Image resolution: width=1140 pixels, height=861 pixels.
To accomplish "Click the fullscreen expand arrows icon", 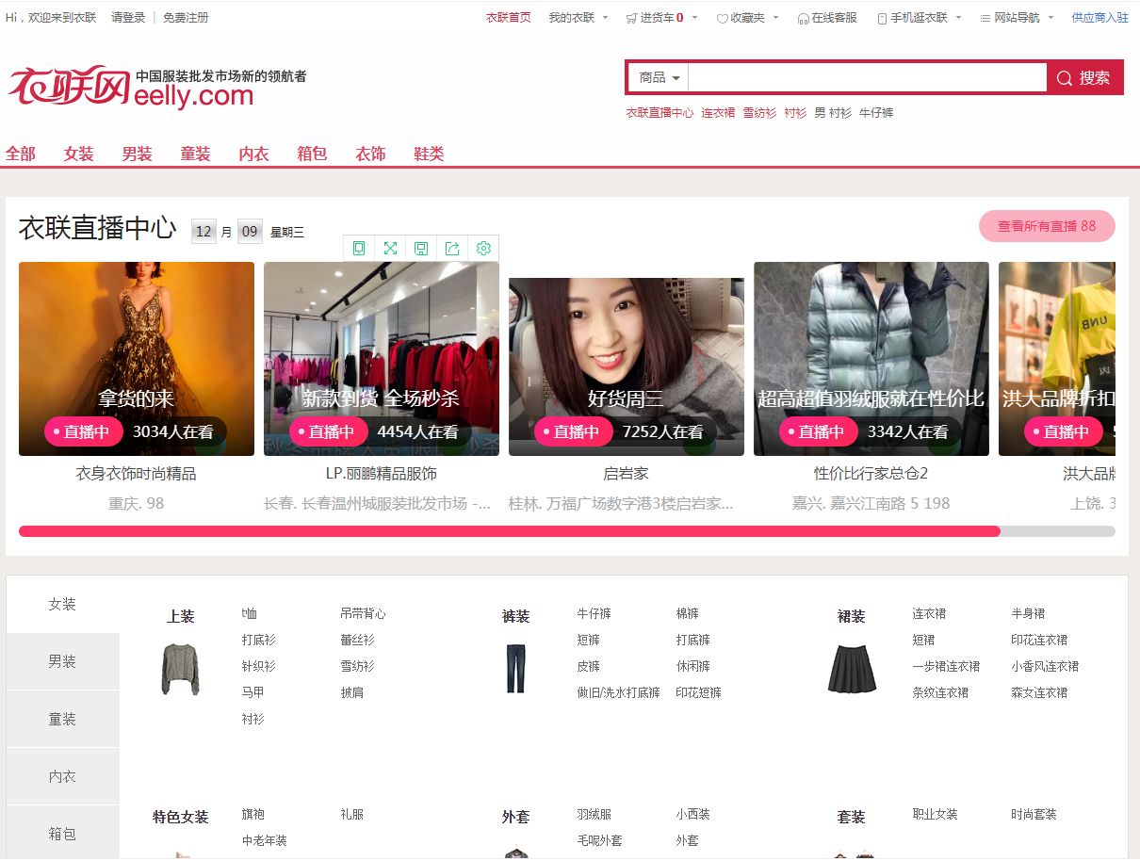I will [x=390, y=249].
